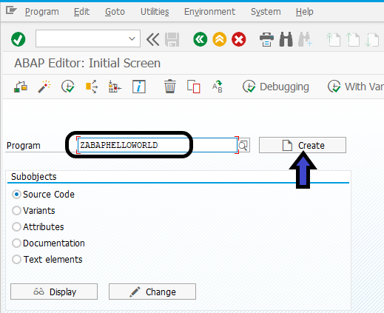The image size is (384, 313).
Task: Click the Create button
Action: coord(303,145)
